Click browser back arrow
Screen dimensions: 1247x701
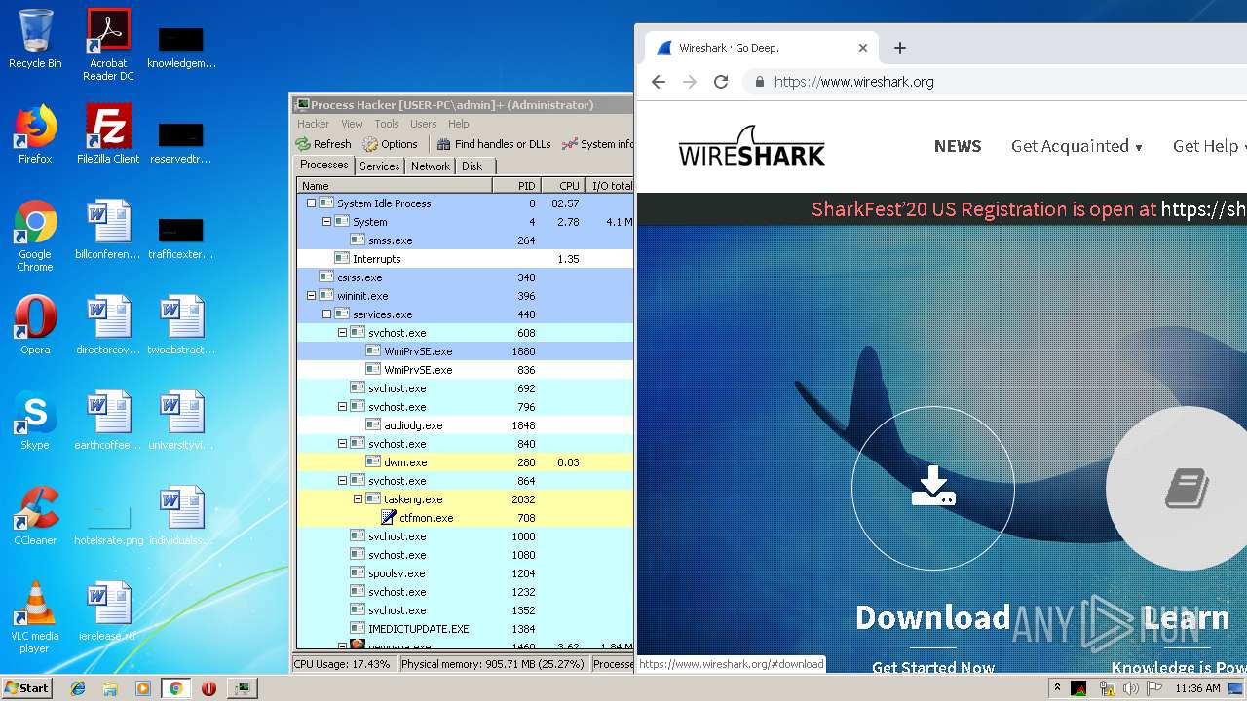click(659, 82)
